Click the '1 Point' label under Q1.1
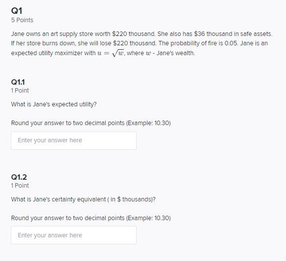286x261 pixels. 20,91
